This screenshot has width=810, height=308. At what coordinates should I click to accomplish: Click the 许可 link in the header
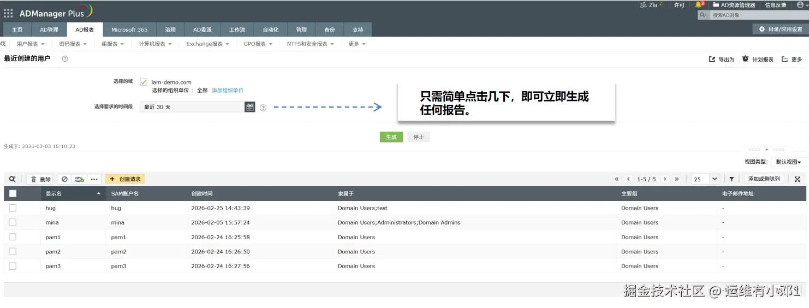(679, 5)
